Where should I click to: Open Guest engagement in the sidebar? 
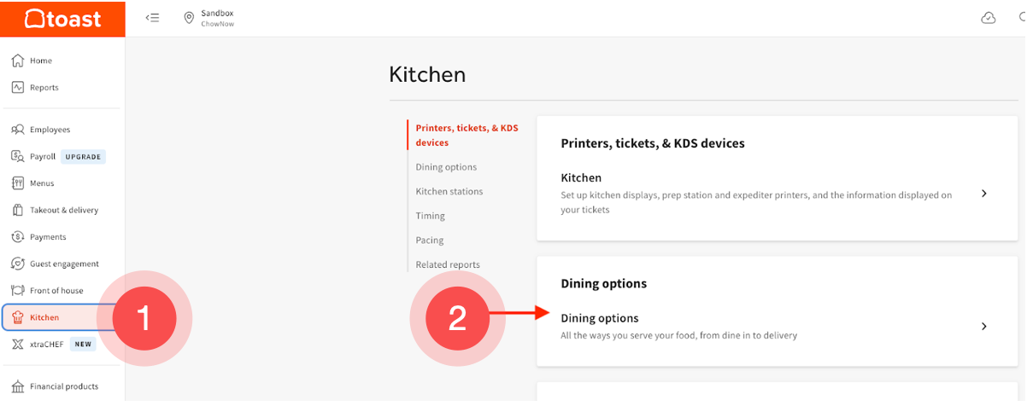64,264
